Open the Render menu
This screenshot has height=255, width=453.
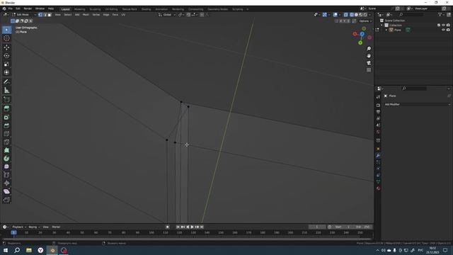(28, 9)
